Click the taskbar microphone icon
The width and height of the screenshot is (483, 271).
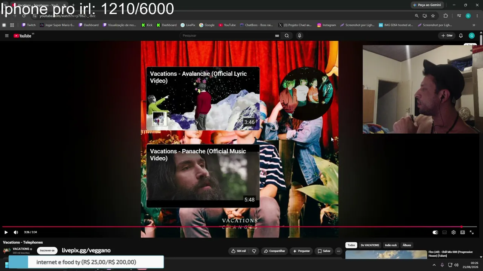click(442, 265)
